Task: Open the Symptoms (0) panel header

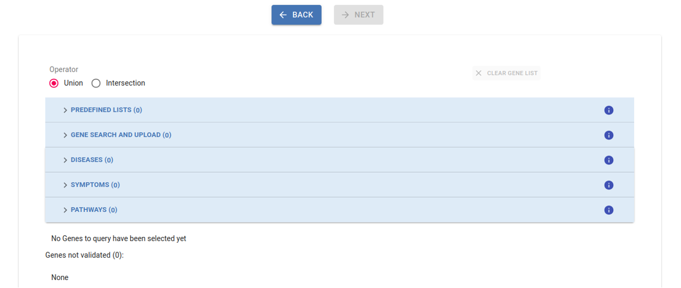Action: [x=95, y=185]
